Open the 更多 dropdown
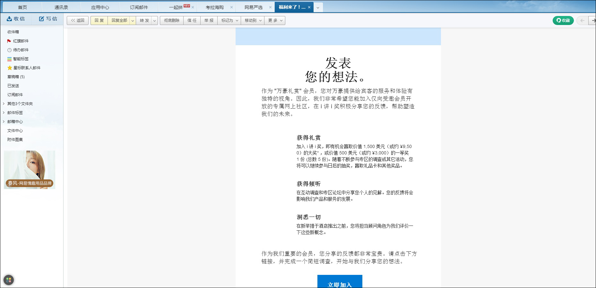This screenshot has width=596, height=288. tap(275, 21)
